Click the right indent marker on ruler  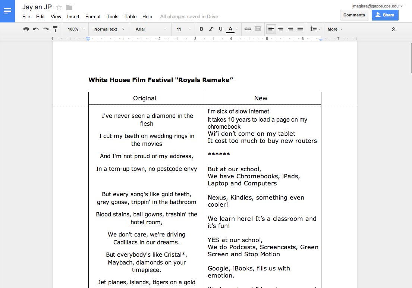click(321, 39)
